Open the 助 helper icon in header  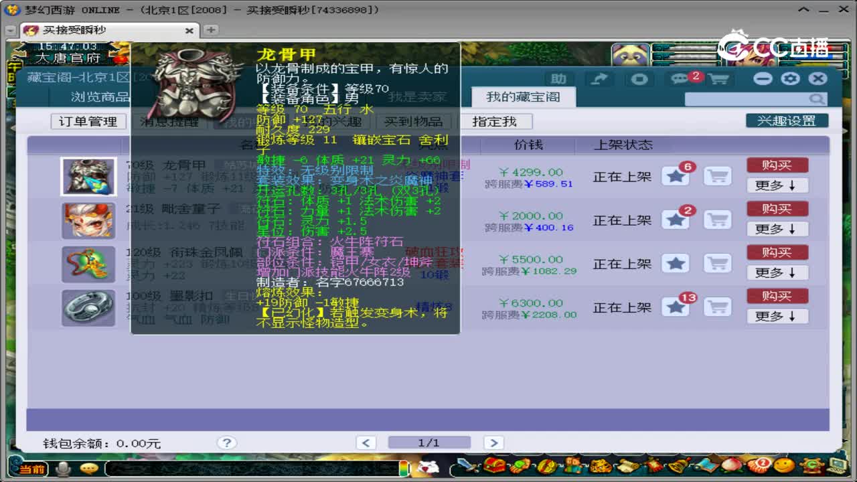click(x=558, y=79)
